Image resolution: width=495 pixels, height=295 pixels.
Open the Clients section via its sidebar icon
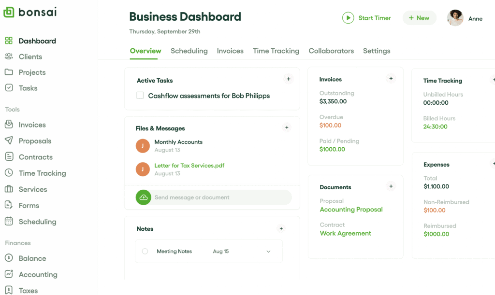(9, 56)
